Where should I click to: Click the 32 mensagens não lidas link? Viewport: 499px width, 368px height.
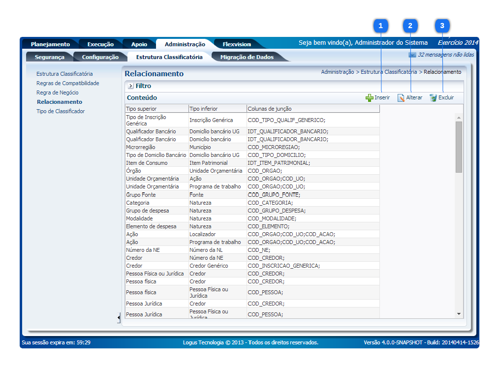[446, 55]
